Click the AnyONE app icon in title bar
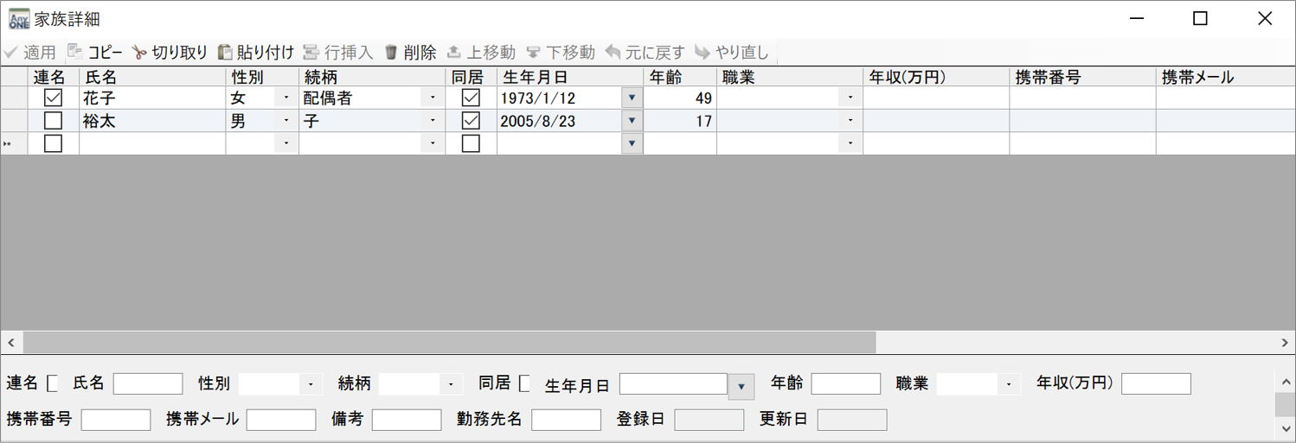Viewport: 1296px width, 443px height. 18,19
